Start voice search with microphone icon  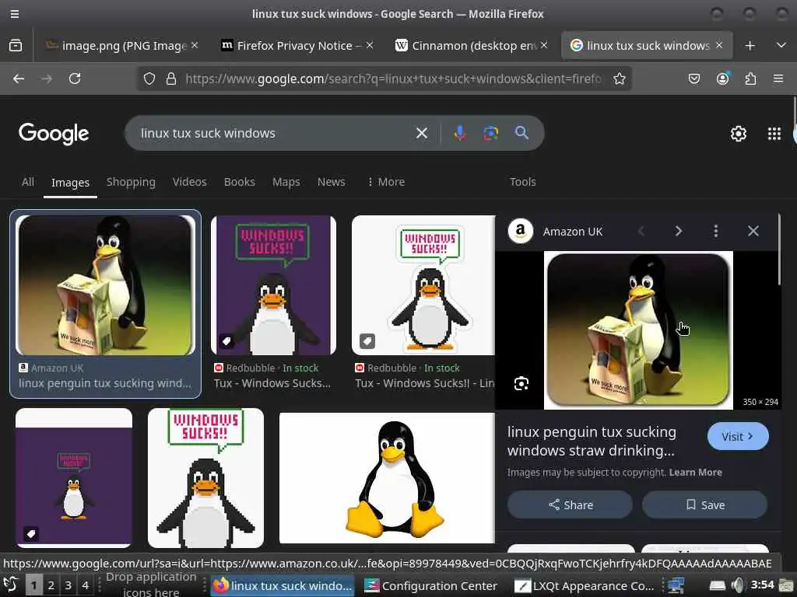tap(460, 133)
